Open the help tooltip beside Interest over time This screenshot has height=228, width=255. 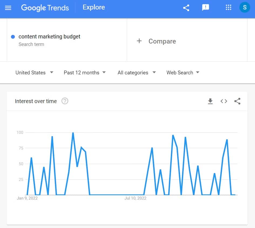(65, 101)
